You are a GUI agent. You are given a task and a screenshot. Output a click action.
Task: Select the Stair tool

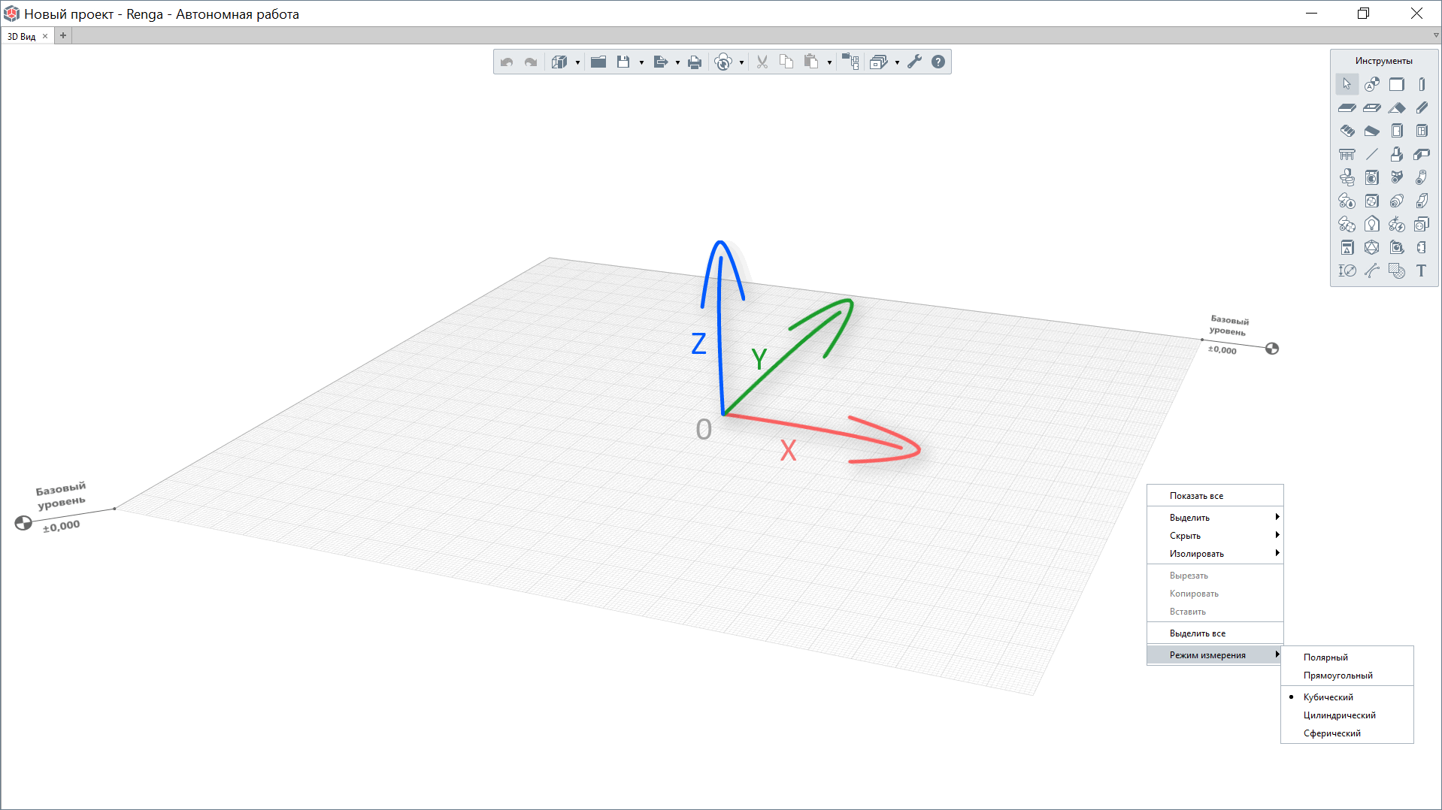[x=1347, y=131]
